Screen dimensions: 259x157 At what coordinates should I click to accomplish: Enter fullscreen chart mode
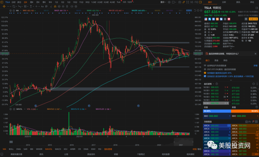[188, 2]
